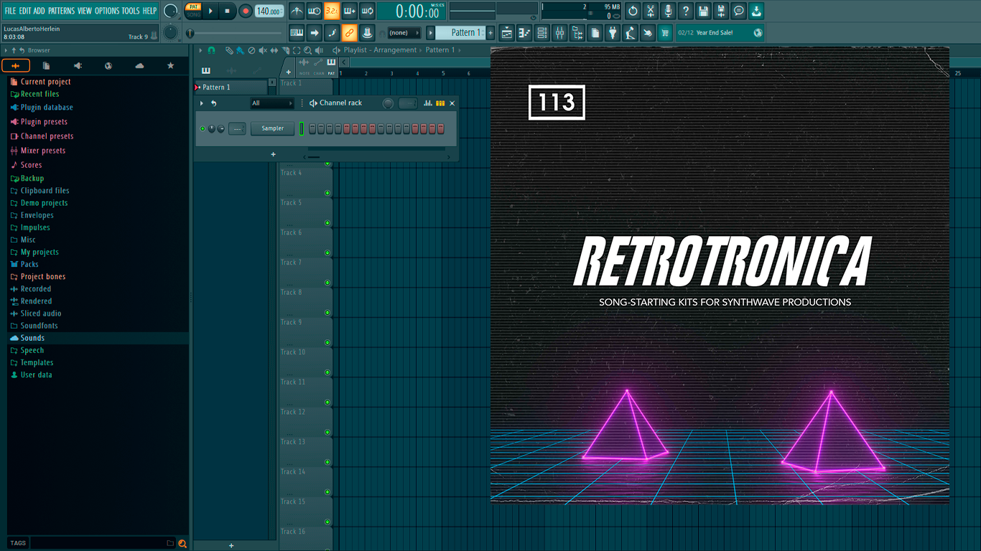Viewport: 981px width, 551px height.
Task: Click the 140 tempo field
Action: 269,11
